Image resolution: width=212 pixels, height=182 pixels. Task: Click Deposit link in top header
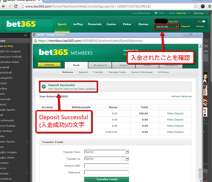point(186,26)
